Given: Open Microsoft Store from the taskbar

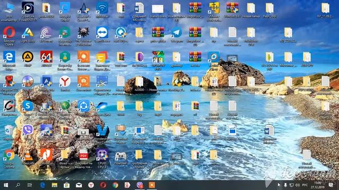Looking at the screenshot, I should point(67,185).
